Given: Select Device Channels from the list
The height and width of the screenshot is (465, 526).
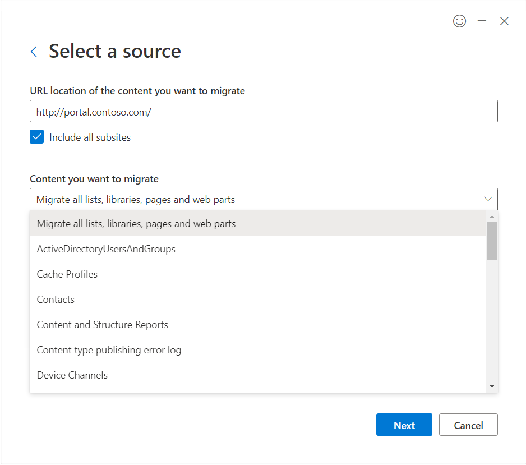Looking at the screenshot, I should pos(72,375).
